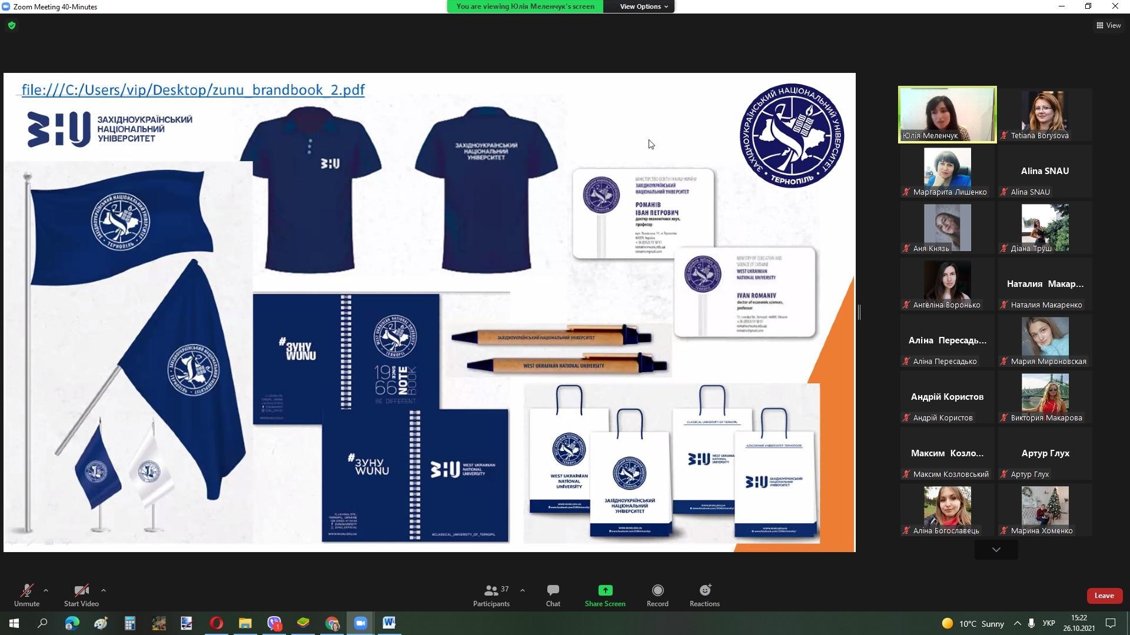Change layout using the View button
Viewport: 1130px width, 635px height.
1108,25
